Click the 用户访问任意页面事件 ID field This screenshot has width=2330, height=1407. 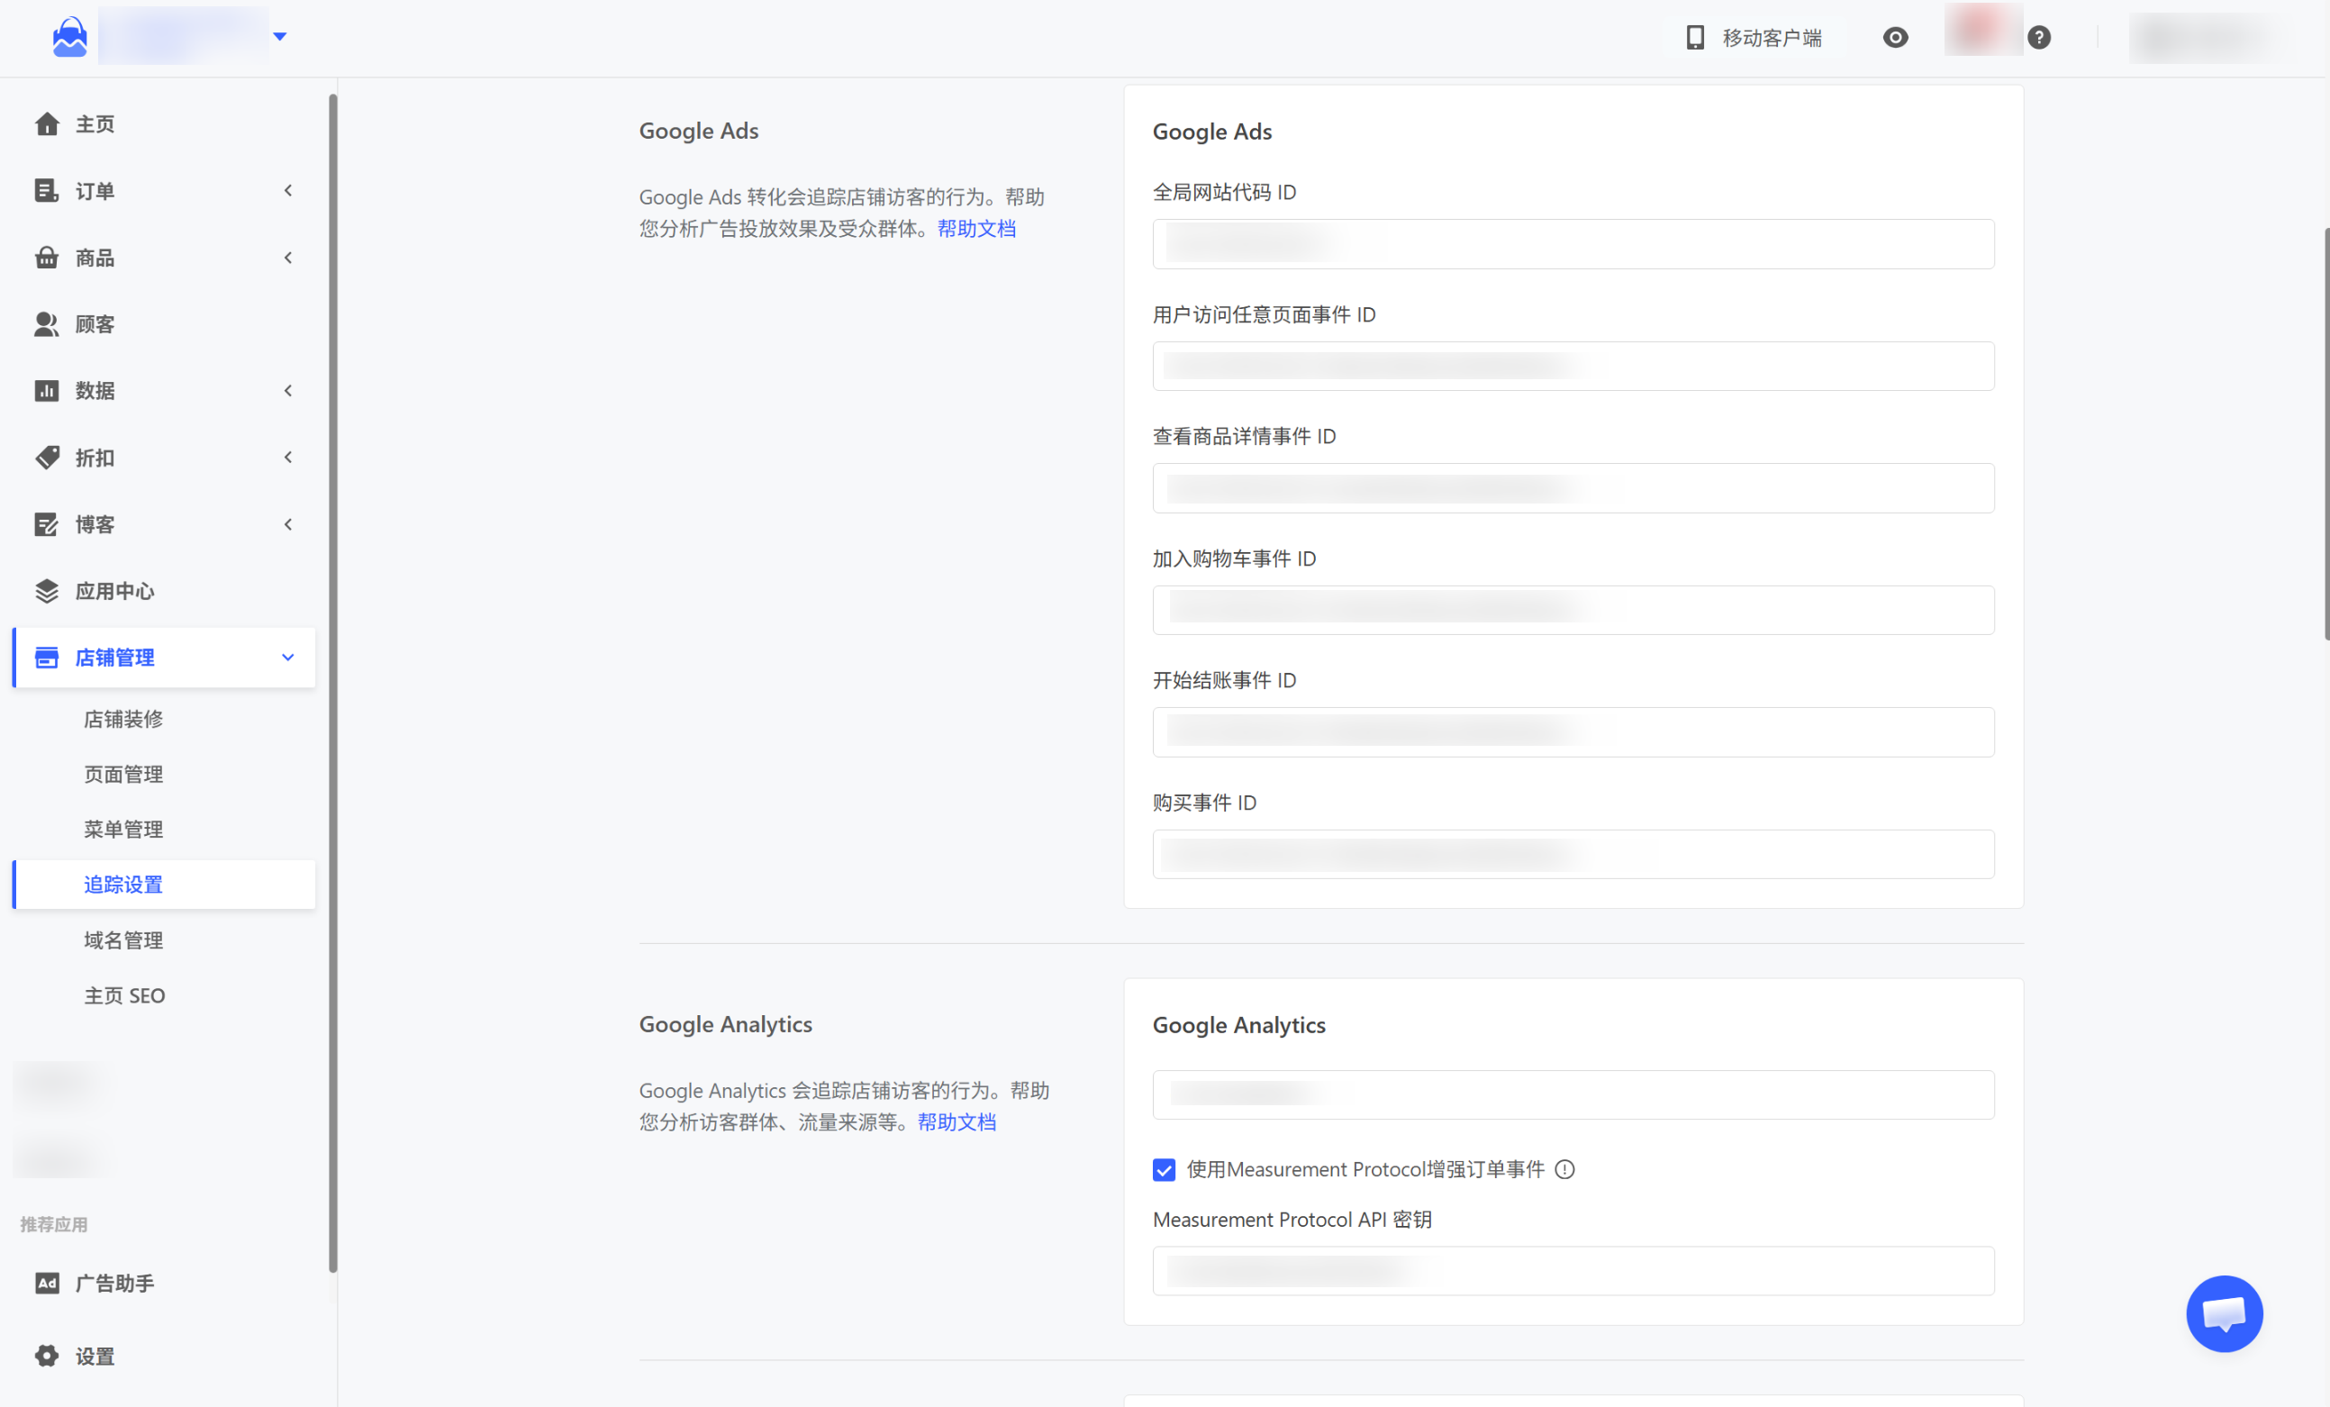click(x=1573, y=366)
